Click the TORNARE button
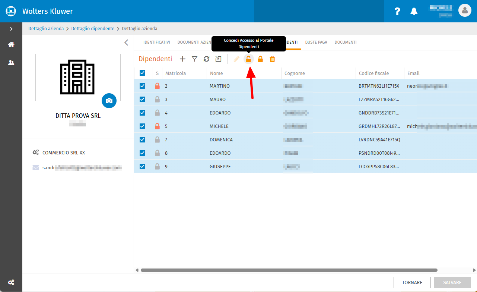Image resolution: width=477 pixels, height=292 pixels. pyautogui.click(x=412, y=283)
